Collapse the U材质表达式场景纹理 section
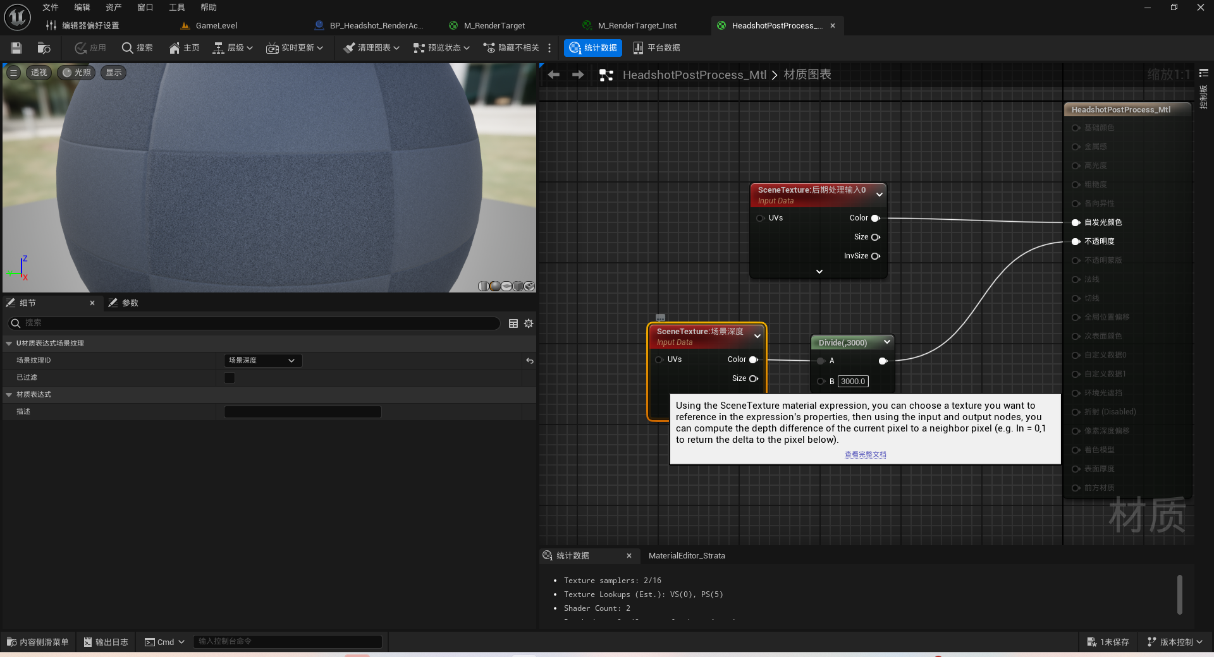This screenshot has width=1214, height=657. 9,344
